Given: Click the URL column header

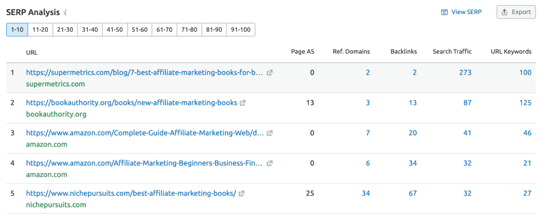Looking at the screenshot, I should (32, 52).
